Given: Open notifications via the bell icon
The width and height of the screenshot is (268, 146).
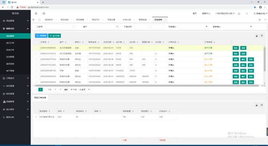Looking at the screenshot, I should (239, 14).
